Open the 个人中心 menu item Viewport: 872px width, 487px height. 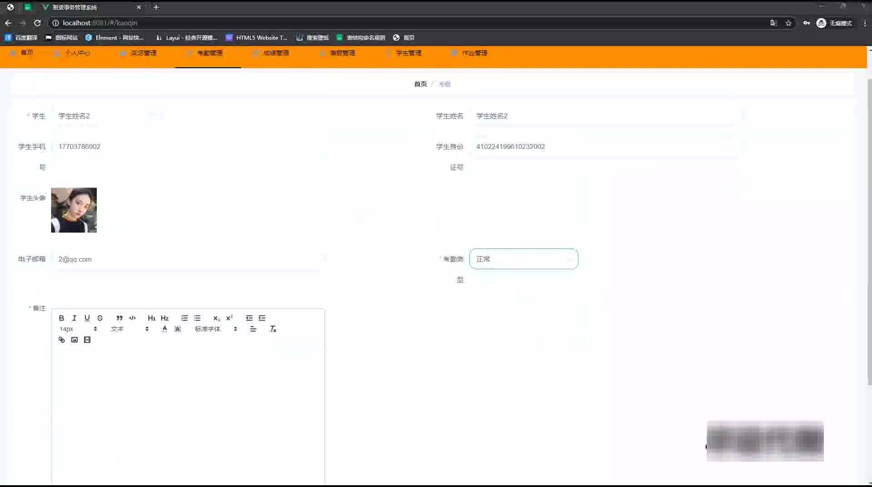(x=72, y=53)
